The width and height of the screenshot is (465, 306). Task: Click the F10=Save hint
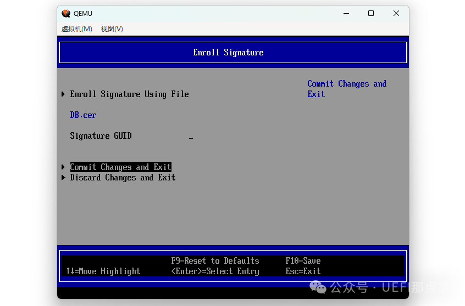point(303,261)
